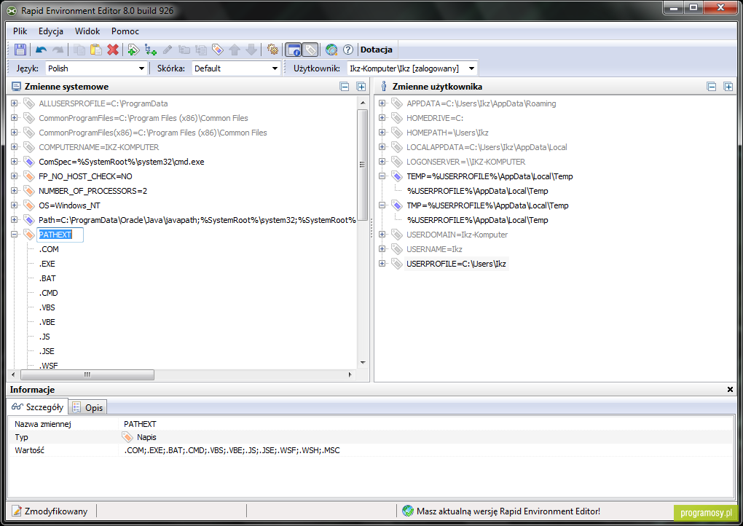Click the Wartość value text in details
This screenshot has width=743, height=526.
coord(232,450)
